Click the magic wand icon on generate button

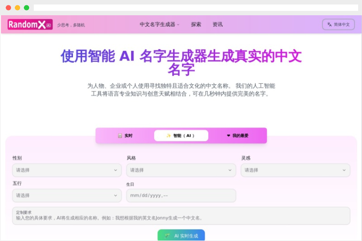click(167, 236)
